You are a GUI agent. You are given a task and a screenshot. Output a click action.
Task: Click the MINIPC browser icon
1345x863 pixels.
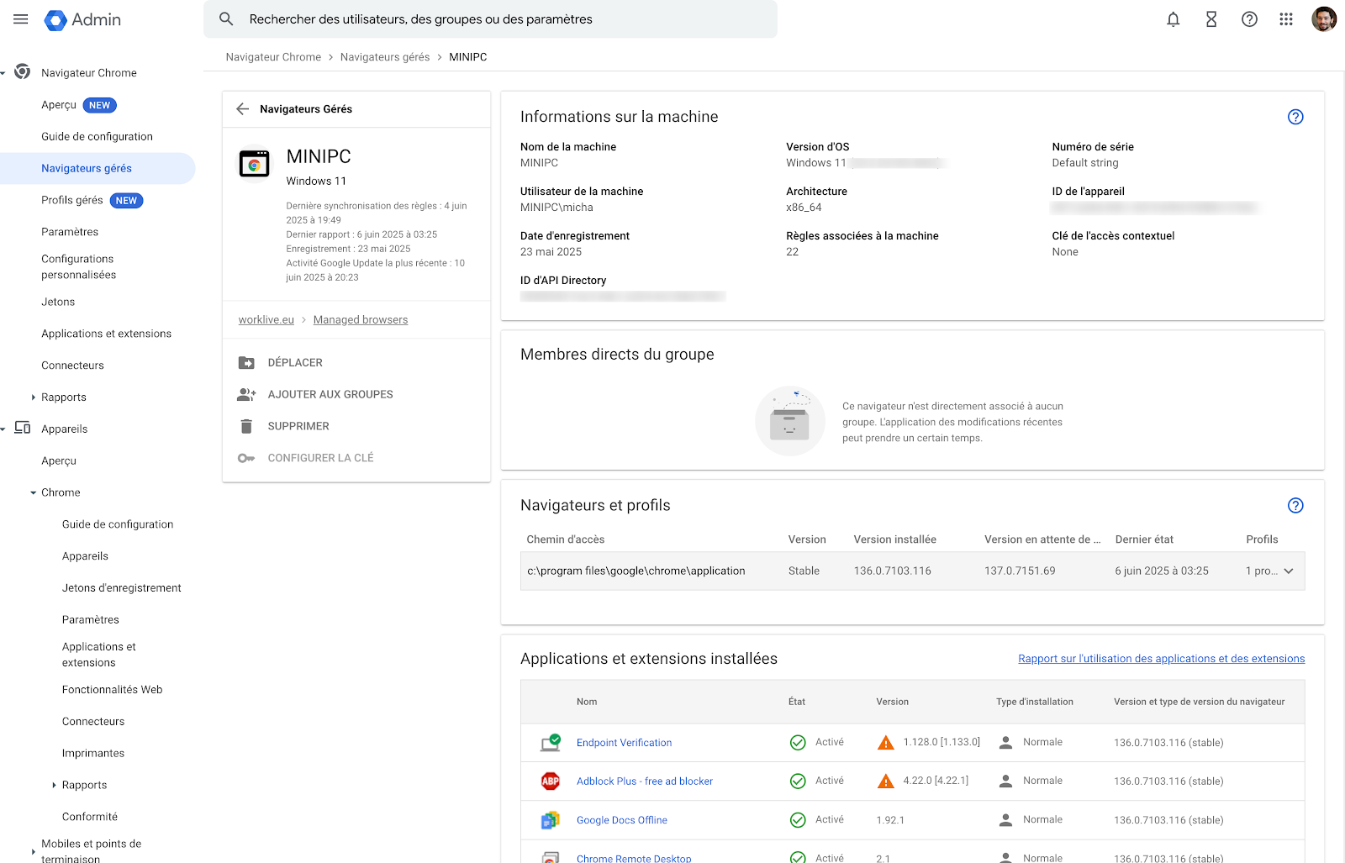click(x=255, y=164)
